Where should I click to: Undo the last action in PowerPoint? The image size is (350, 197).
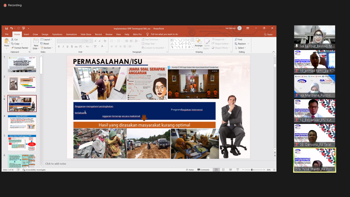11,28
